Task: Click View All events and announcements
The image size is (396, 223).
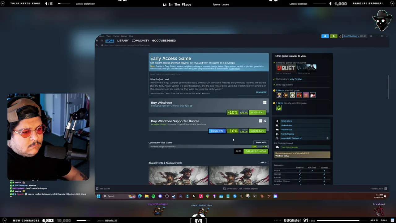Action: pyautogui.click(x=263, y=163)
